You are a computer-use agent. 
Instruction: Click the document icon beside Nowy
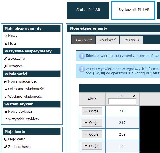click(x=6, y=36)
